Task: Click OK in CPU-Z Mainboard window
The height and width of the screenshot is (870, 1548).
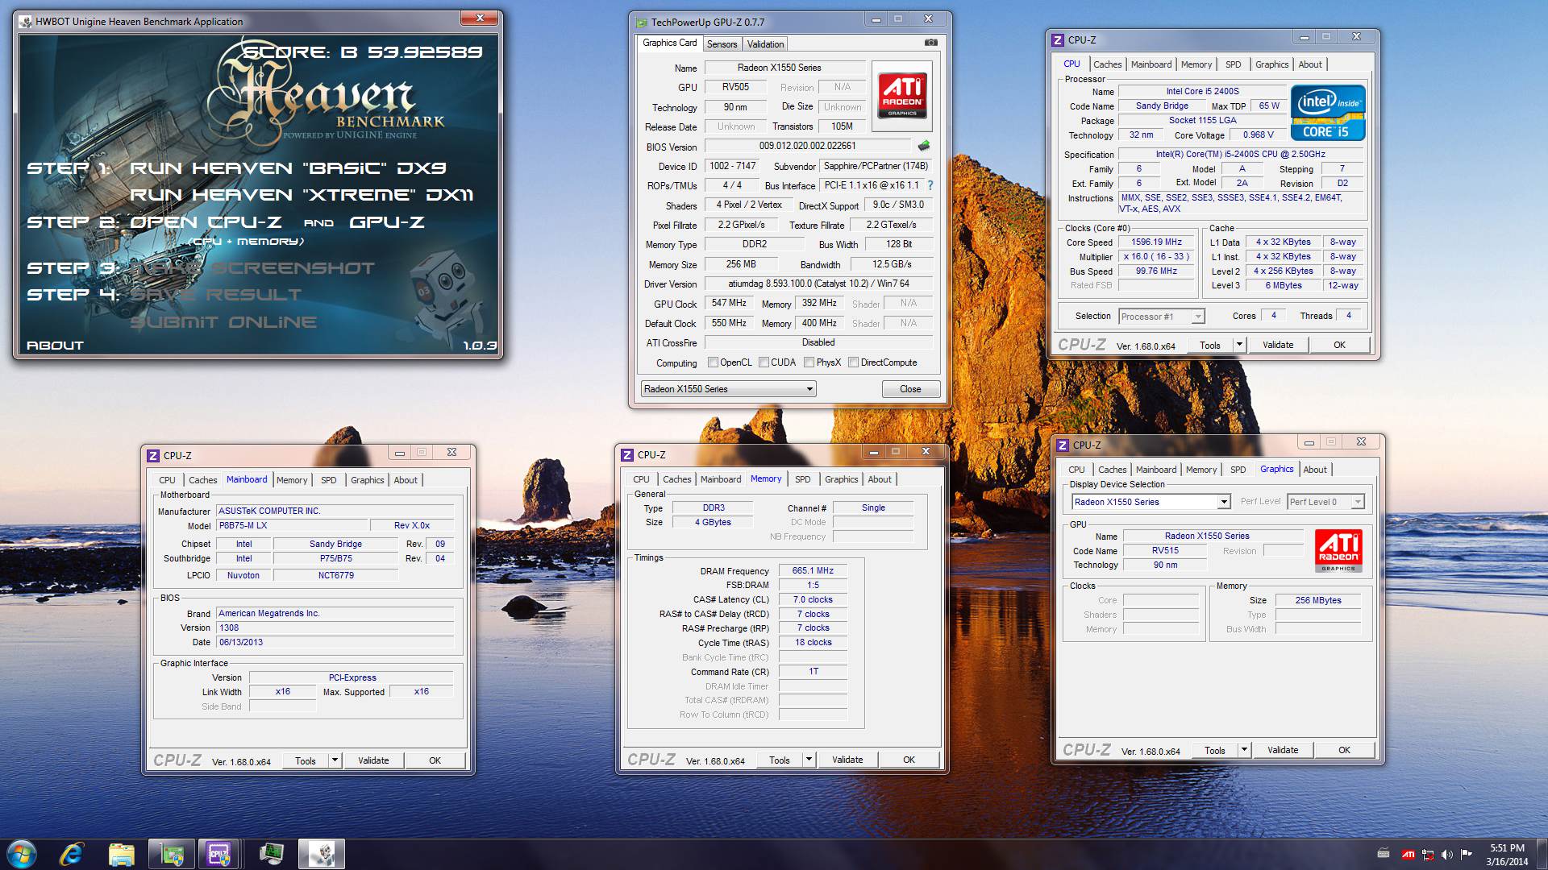Action: [435, 760]
